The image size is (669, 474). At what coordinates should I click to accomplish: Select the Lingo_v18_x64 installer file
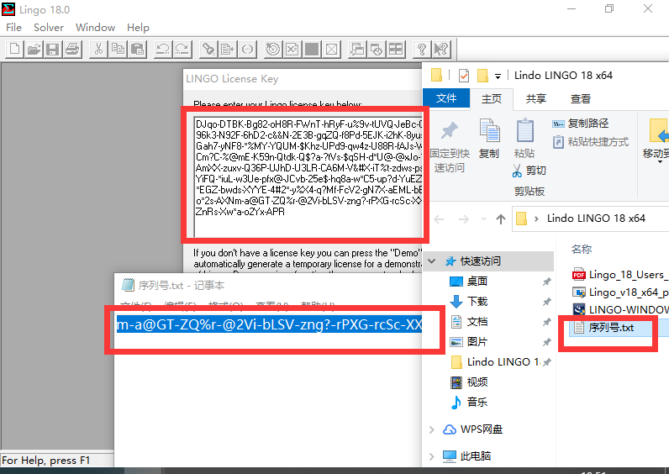coord(620,292)
